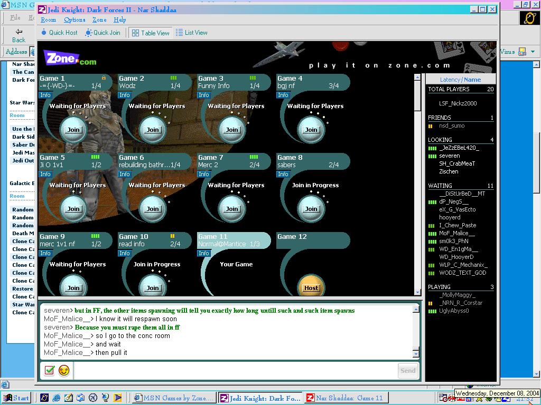
Task: Open Info for Game 9
Action: (x=45, y=254)
